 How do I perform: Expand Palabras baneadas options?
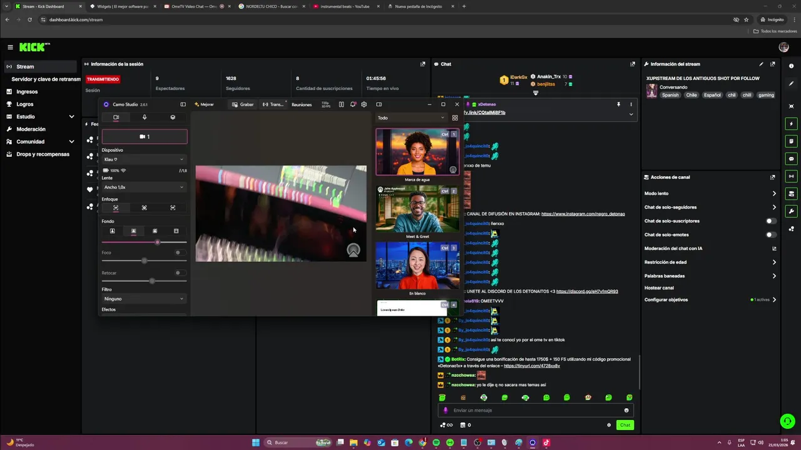coord(774,276)
